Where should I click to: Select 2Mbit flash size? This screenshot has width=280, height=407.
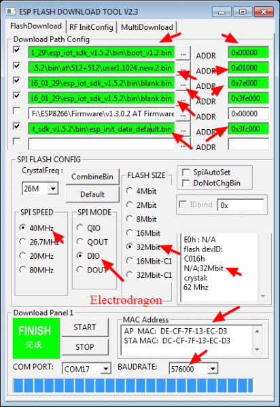pos(141,205)
